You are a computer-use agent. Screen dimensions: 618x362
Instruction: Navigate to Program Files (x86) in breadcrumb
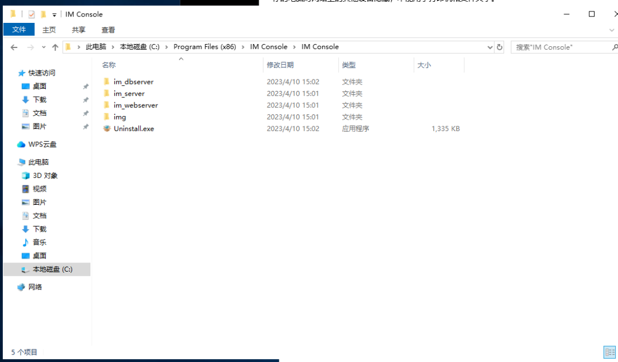204,47
